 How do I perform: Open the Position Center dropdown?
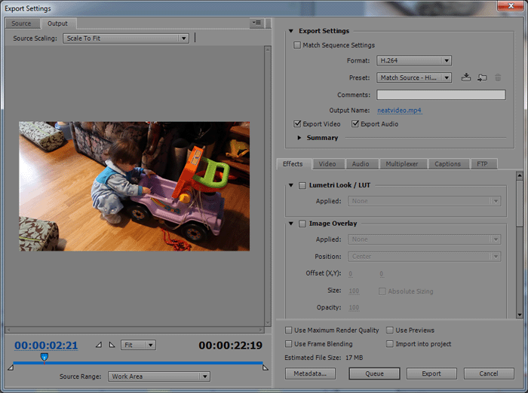(x=424, y=257)
